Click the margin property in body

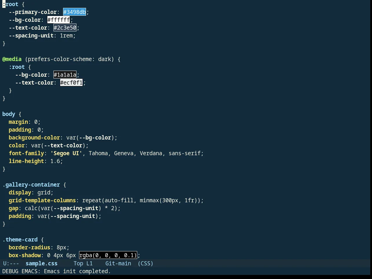coord(18,122)
